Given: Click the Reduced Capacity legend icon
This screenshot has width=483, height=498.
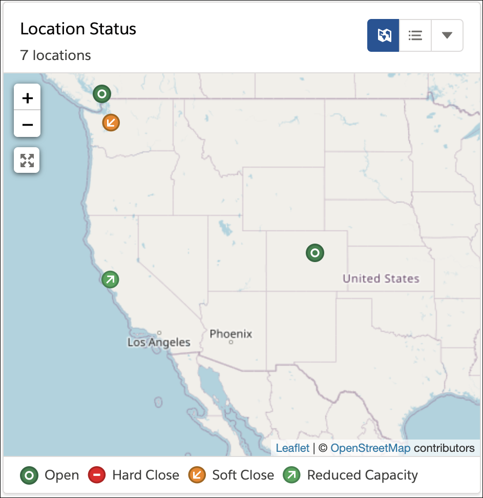Looking at the screenshot, I should click(292, 475).
